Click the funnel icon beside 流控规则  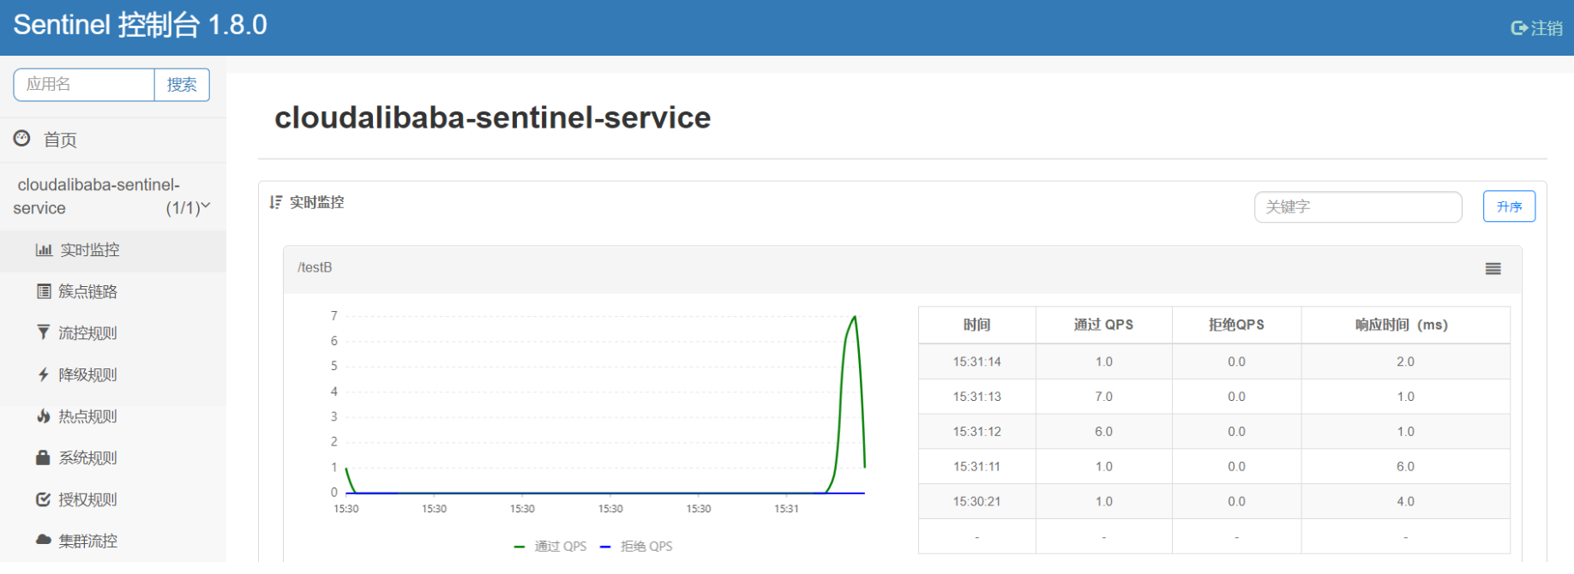tap(44, 332)
